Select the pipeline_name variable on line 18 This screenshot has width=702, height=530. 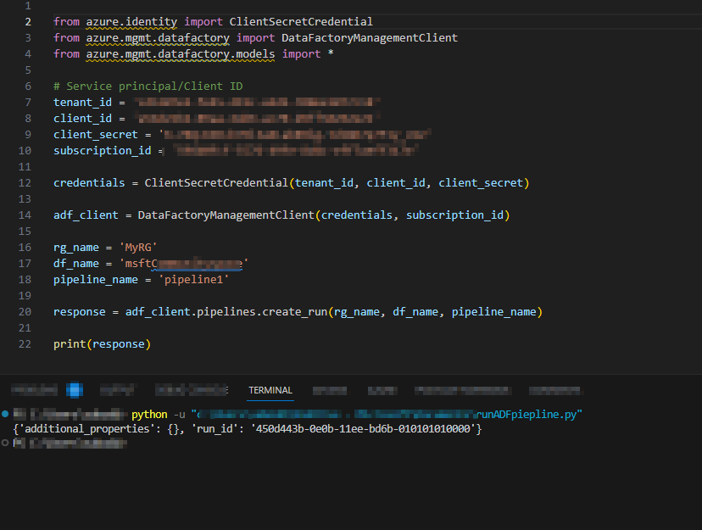coord(95,279)
